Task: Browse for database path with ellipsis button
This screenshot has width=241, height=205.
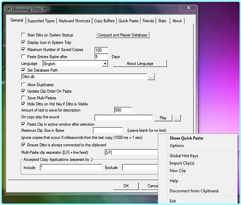Action: [x=151, y=77]
